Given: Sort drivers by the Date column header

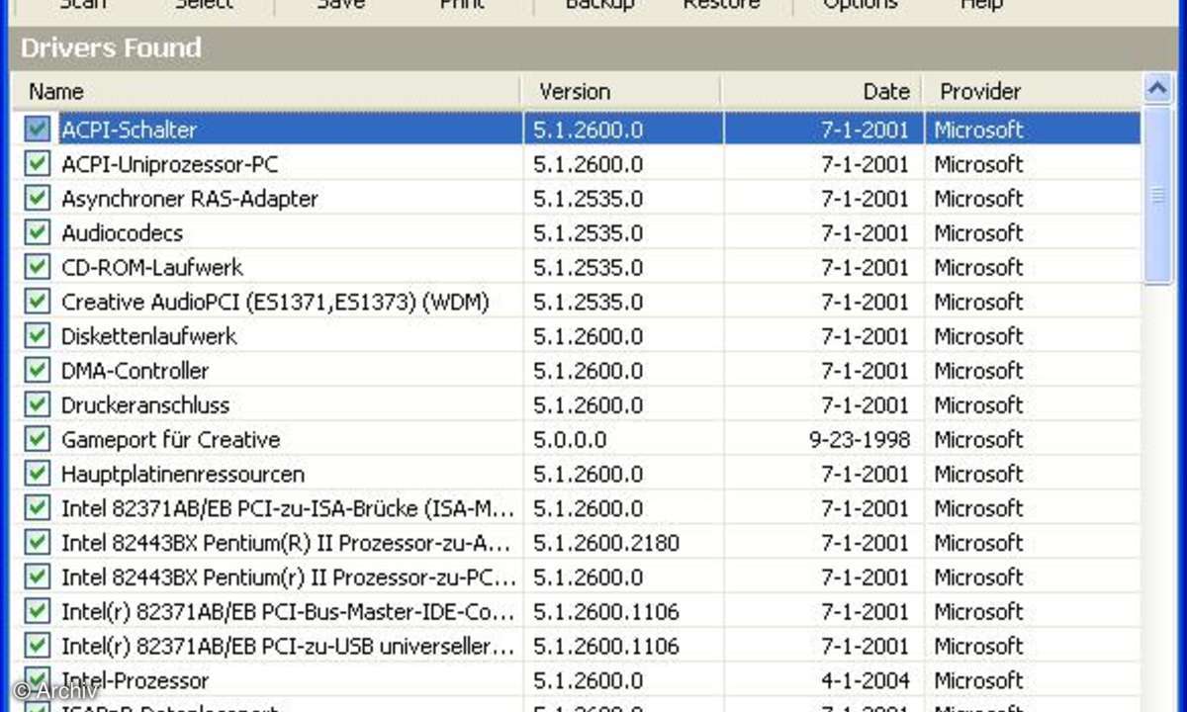Looking at the screenshot, I should (823, 91).
